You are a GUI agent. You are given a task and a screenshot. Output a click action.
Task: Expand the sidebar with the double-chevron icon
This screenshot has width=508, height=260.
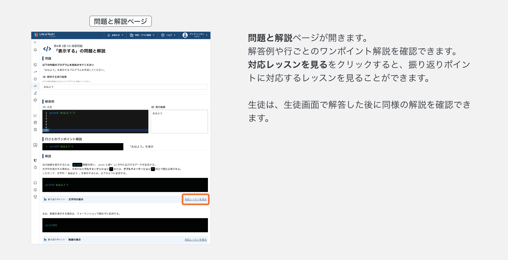click(x=35, y=42)
